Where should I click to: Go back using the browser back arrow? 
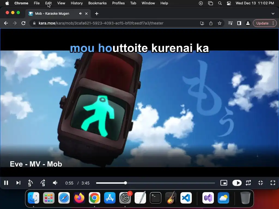tap(6, 23)
